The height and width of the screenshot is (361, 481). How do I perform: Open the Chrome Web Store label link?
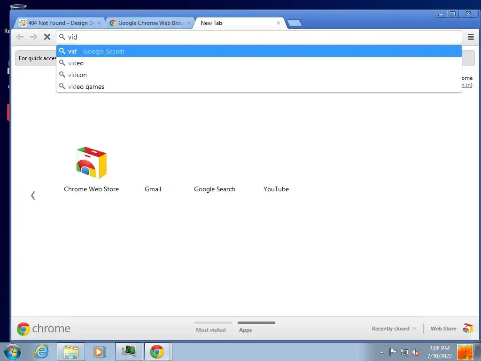pyautogui.click(x=92, y=189)
